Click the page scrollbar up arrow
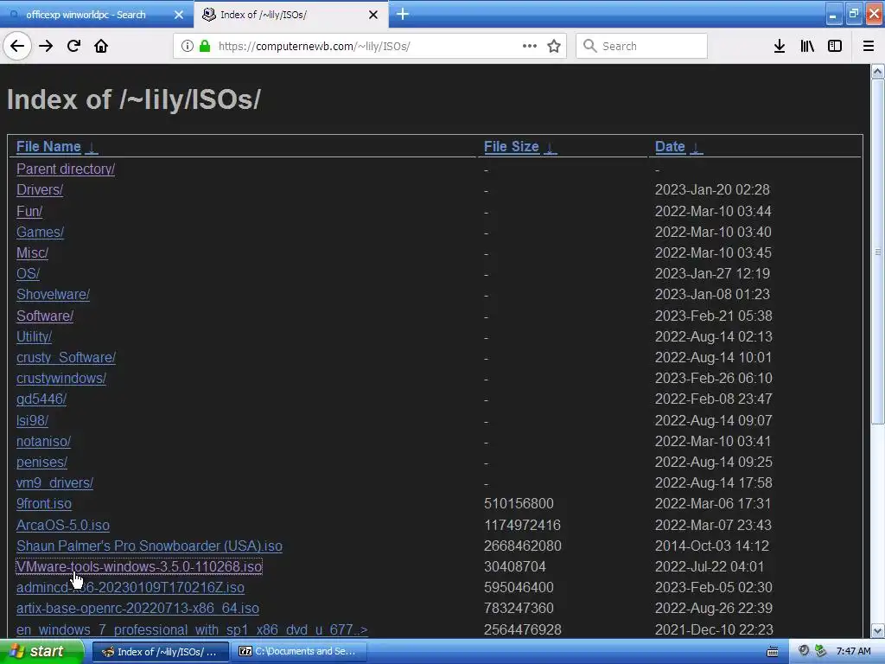 click(x=878, y=71)
